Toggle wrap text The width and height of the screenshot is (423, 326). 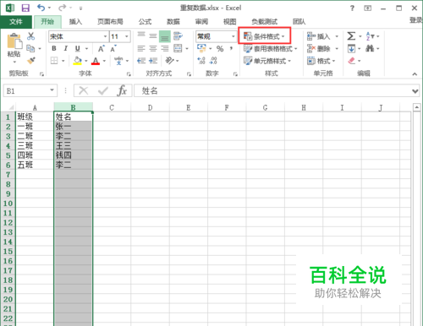[x=178, y=36]
